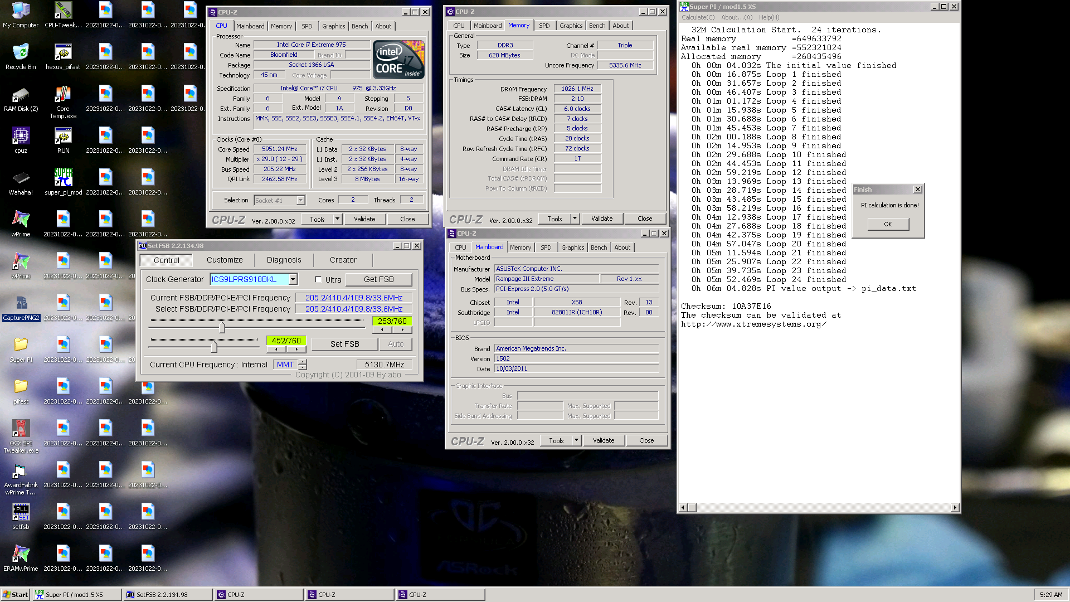
Task: Open the CPU-Tweak desktop icon
Action: coord(63,14)
